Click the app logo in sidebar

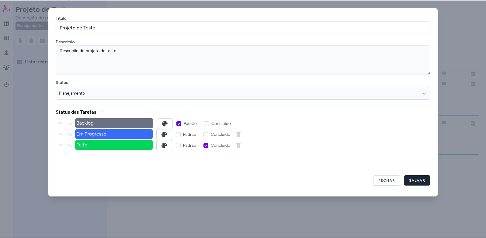[x=6, y=9]
